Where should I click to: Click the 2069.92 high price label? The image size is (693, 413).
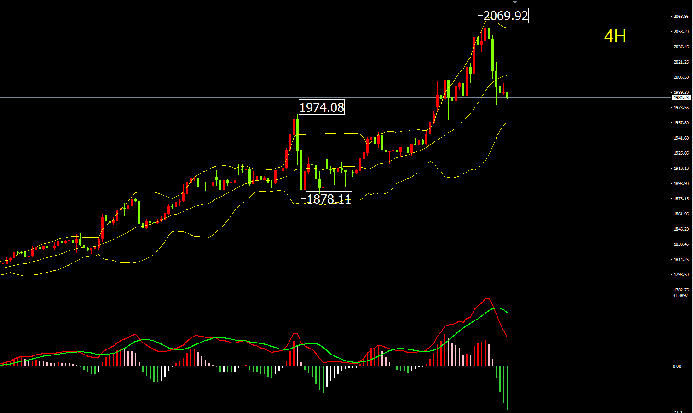click(505, 16)
